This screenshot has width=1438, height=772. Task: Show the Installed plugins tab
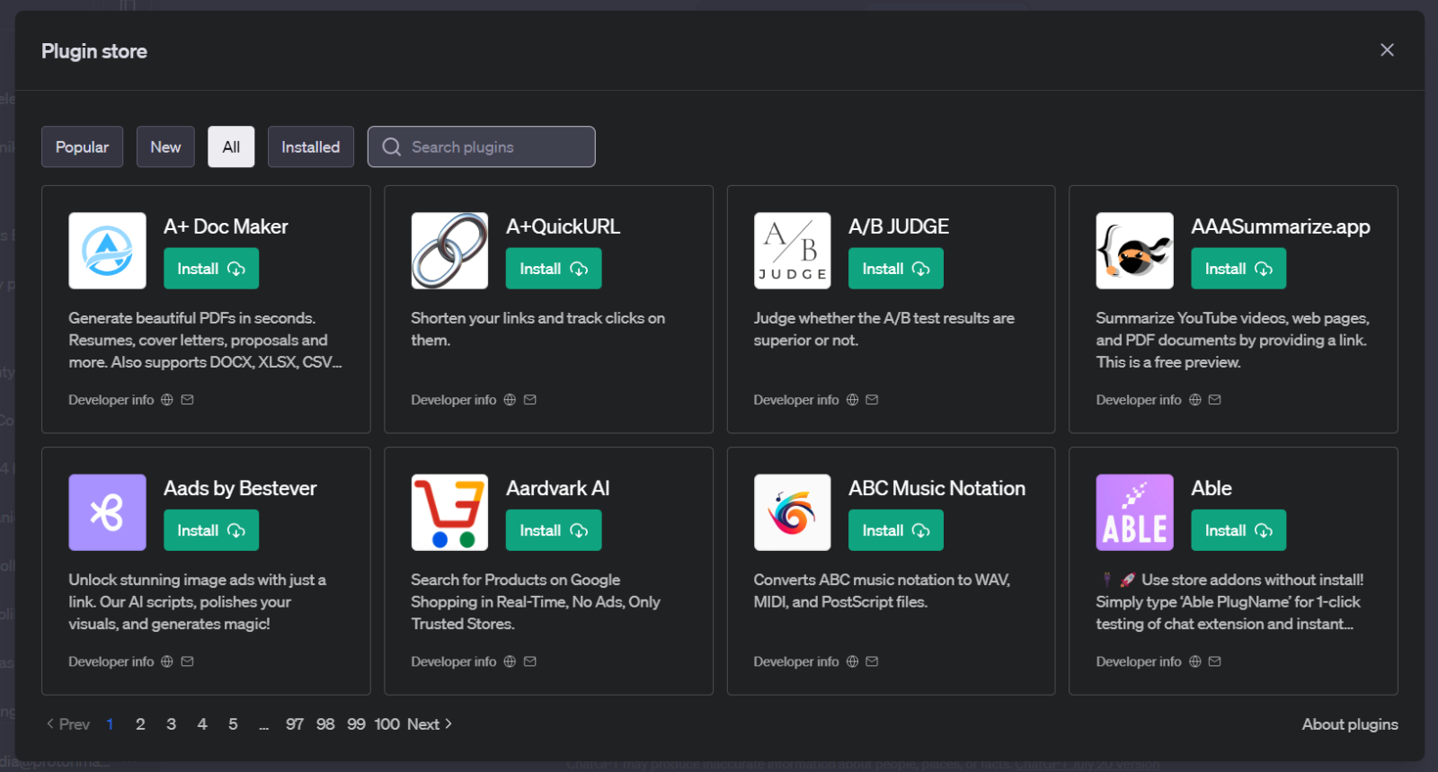[310, 147]
